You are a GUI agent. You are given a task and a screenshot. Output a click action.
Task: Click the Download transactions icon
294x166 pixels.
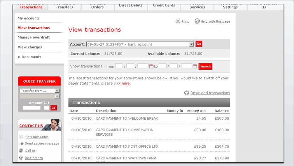(x=187, y=93)
